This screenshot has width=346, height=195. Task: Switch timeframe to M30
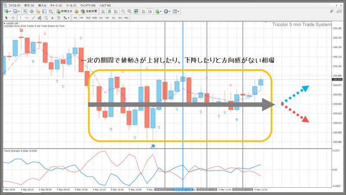95,18
